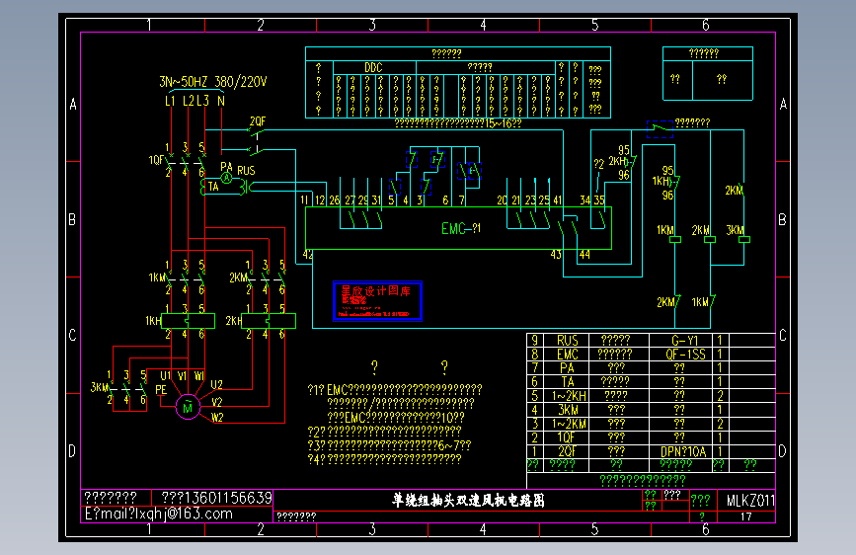Select "G-Y1" in the parts table
856x555 pixels.
tap(684, 341)
